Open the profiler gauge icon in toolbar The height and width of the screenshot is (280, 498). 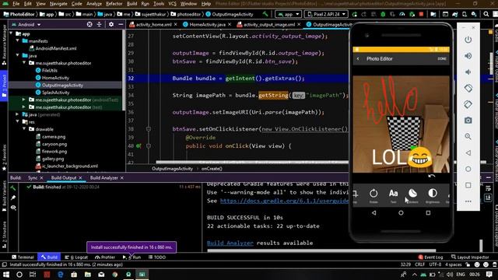pos(402,14)
